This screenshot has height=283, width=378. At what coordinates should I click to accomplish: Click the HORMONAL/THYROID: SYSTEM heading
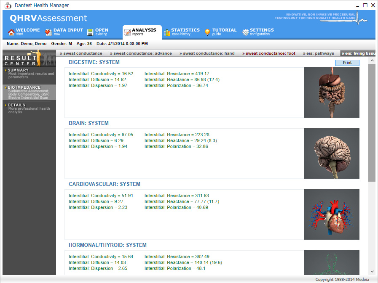click(x=107, y=245)
